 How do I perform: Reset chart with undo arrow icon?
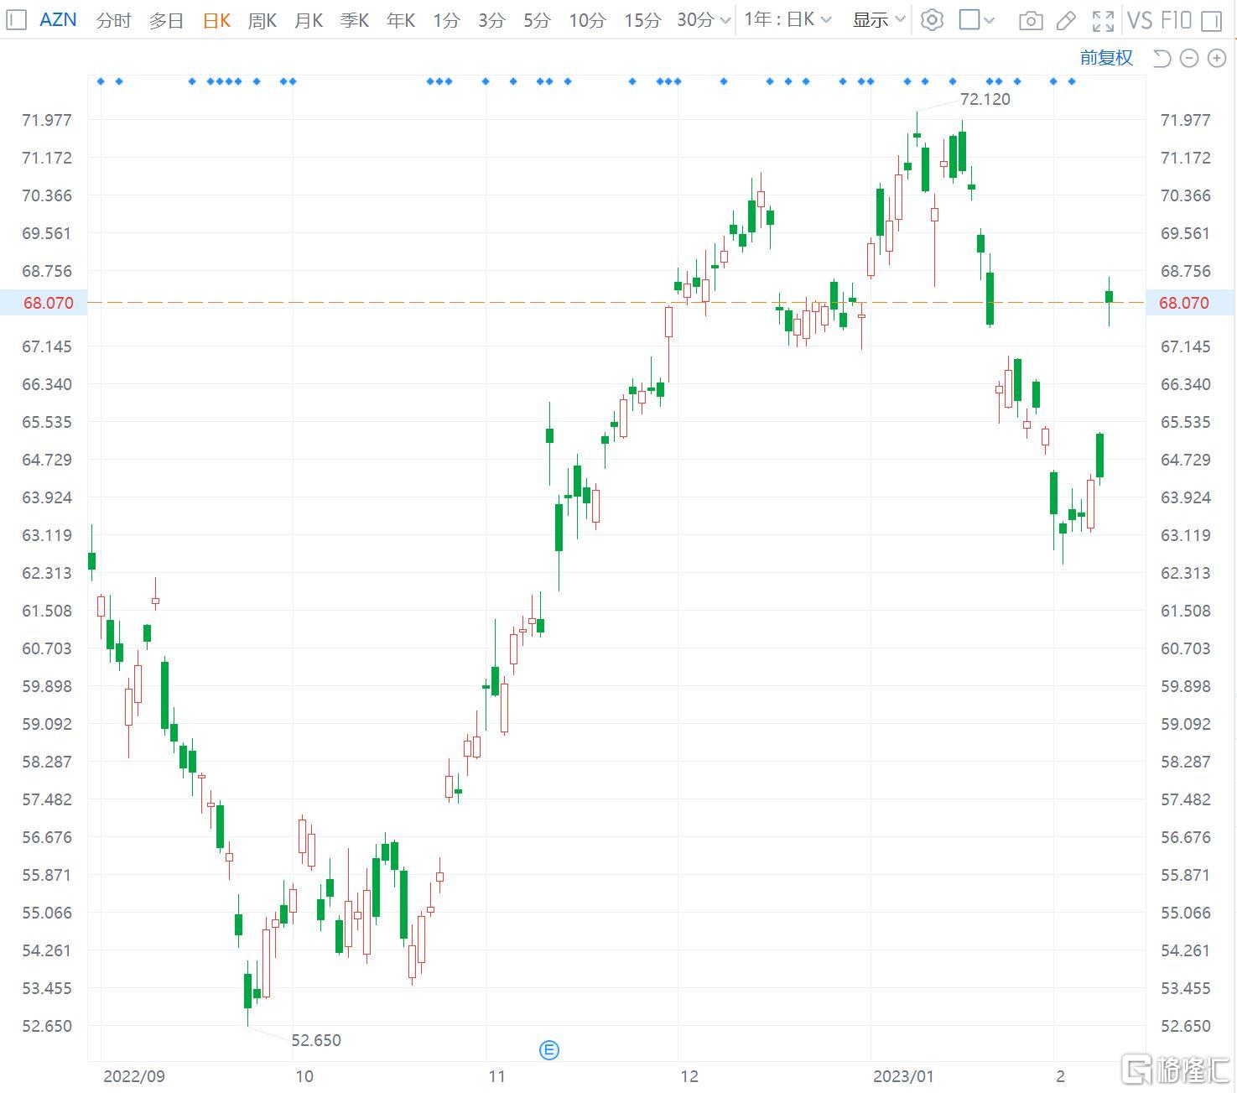pyautogui.click(x=1162, y=58)
